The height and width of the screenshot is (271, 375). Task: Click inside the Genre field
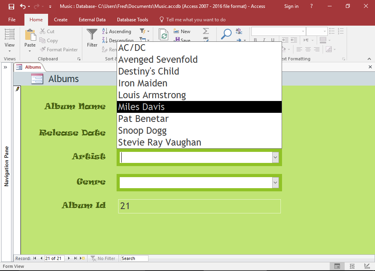(x=196, y=183)
